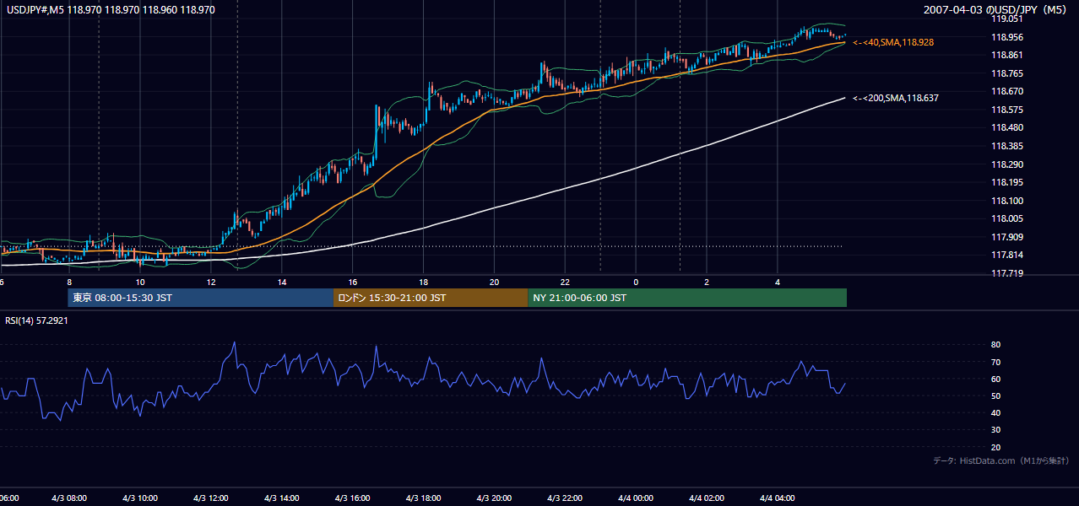Click price axis label 118.195
This screenshot has width=1079, height=506.
click(1007, 182)
